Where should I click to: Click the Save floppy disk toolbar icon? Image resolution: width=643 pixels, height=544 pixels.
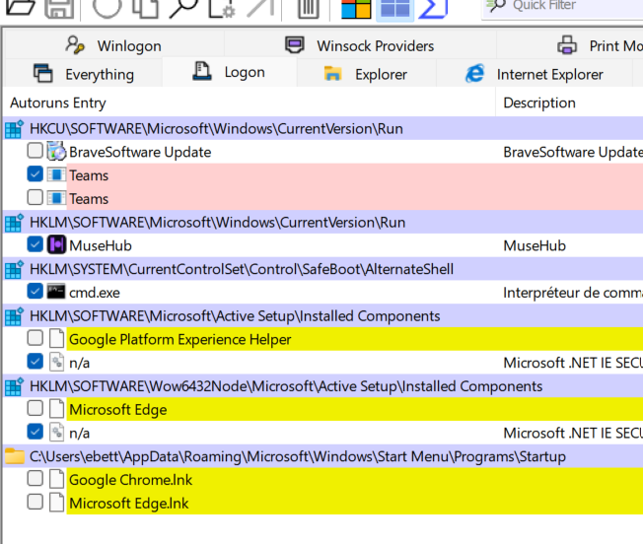(59, 8)
